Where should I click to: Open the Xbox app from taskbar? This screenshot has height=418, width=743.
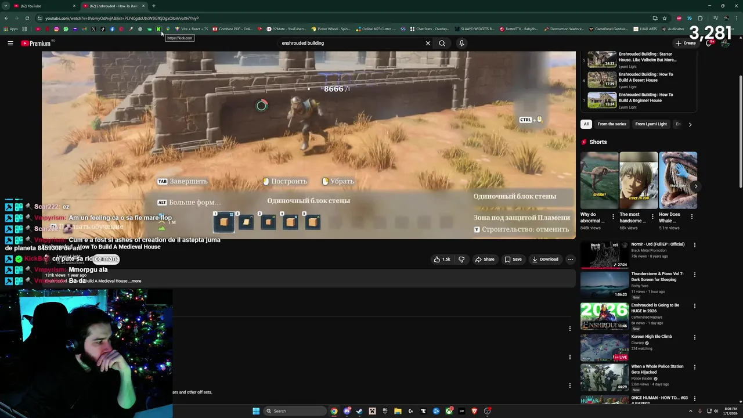point(449,411)
